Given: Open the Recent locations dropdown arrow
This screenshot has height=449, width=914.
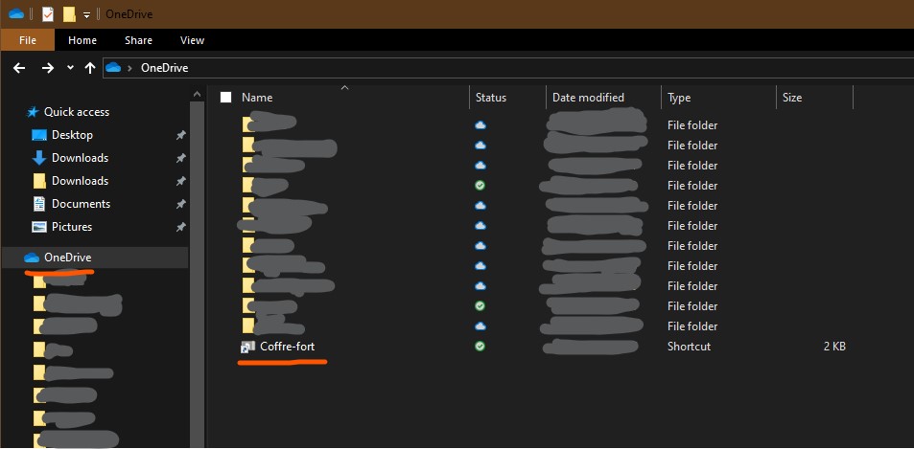Looking at the screenshot, I should click(x=70, y=68).
